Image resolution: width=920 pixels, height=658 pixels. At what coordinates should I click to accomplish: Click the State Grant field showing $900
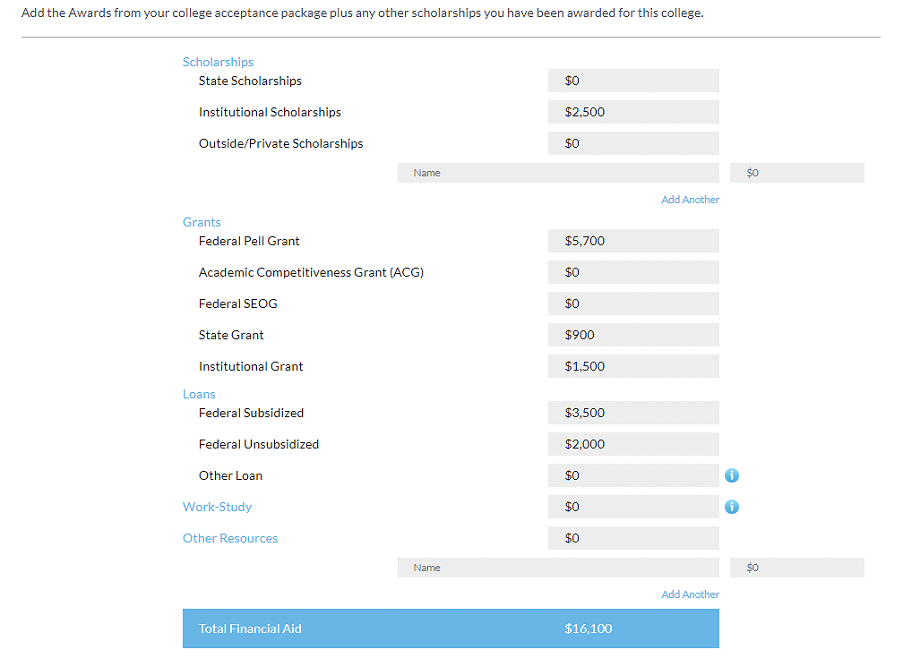(x=633, y=335)
